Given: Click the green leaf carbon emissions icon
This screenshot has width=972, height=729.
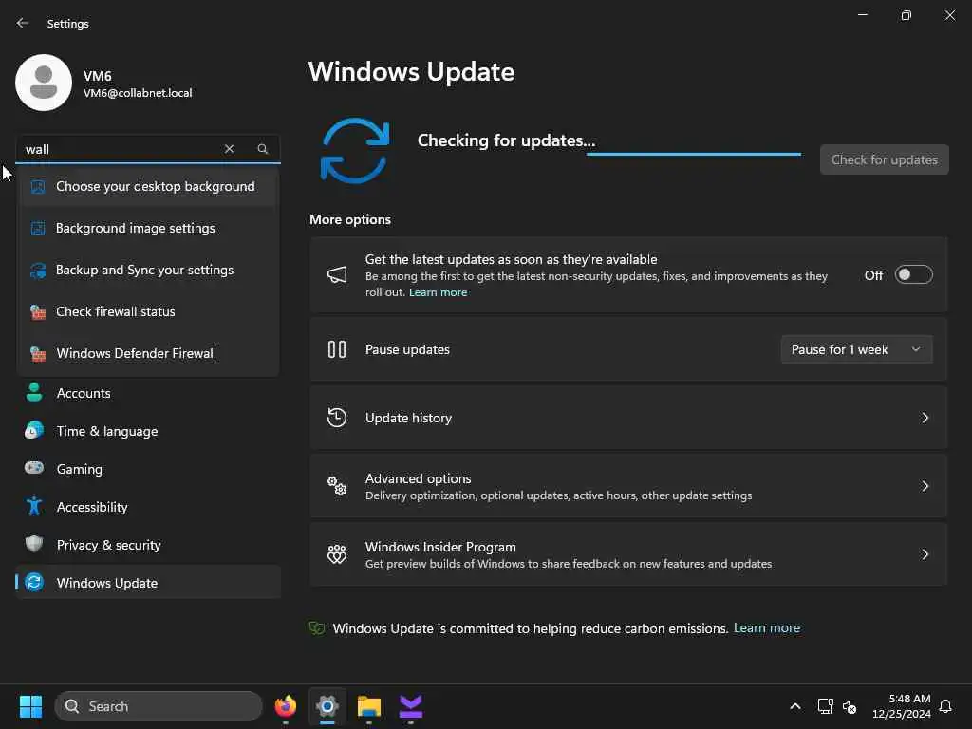Looking at the screenshot, I should [317, 628].
